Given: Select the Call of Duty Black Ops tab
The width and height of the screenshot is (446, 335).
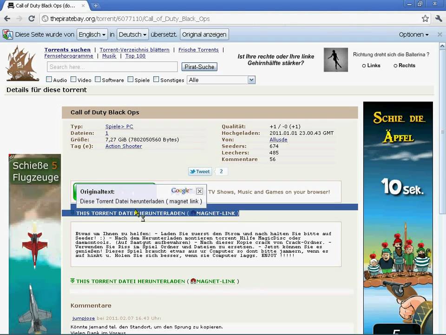Looking at the screenshot, I should coord(46,6).
